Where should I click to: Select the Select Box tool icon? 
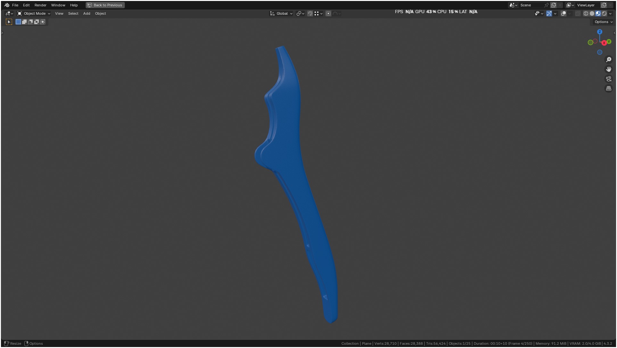[9, 22]
